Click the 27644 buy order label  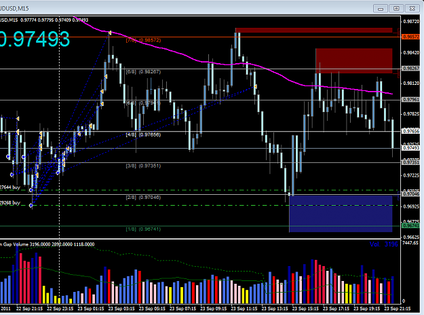[x=10, y=187]
